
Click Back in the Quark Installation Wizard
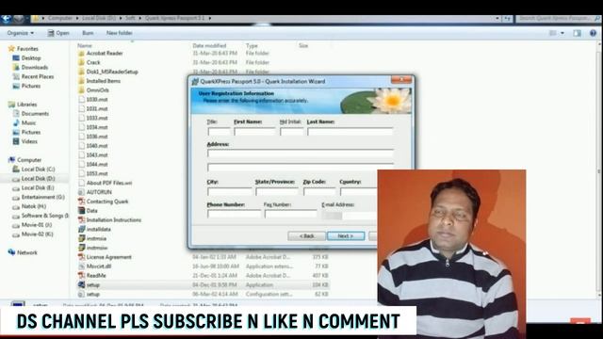click(306, 236)
